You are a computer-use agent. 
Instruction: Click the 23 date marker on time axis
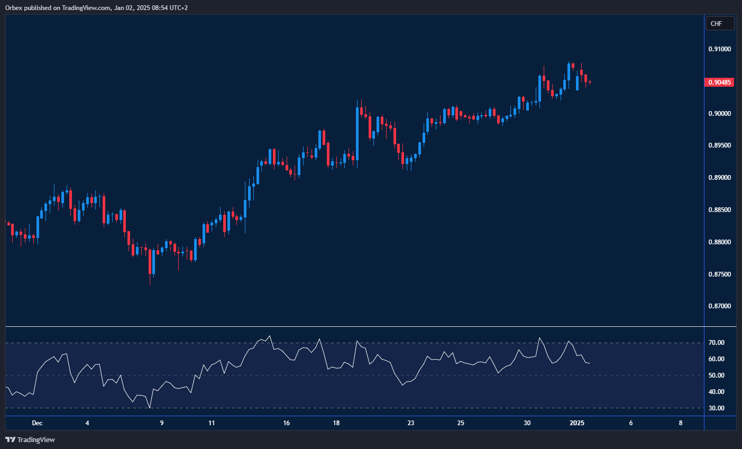point(411,423)
